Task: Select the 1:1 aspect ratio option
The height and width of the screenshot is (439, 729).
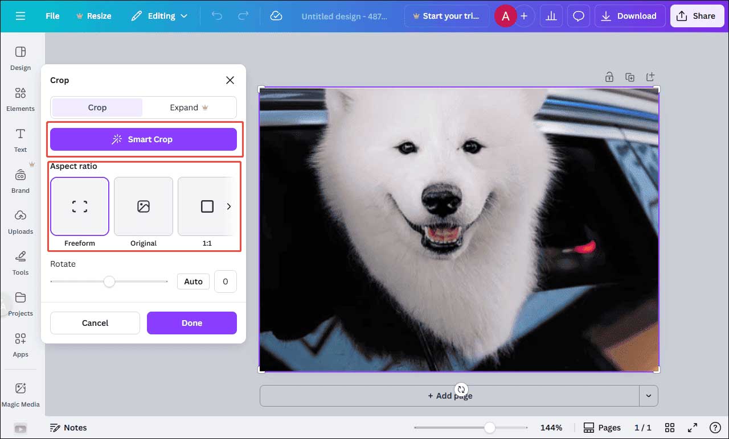Action: pyautogui.click(x=207, y=206)
